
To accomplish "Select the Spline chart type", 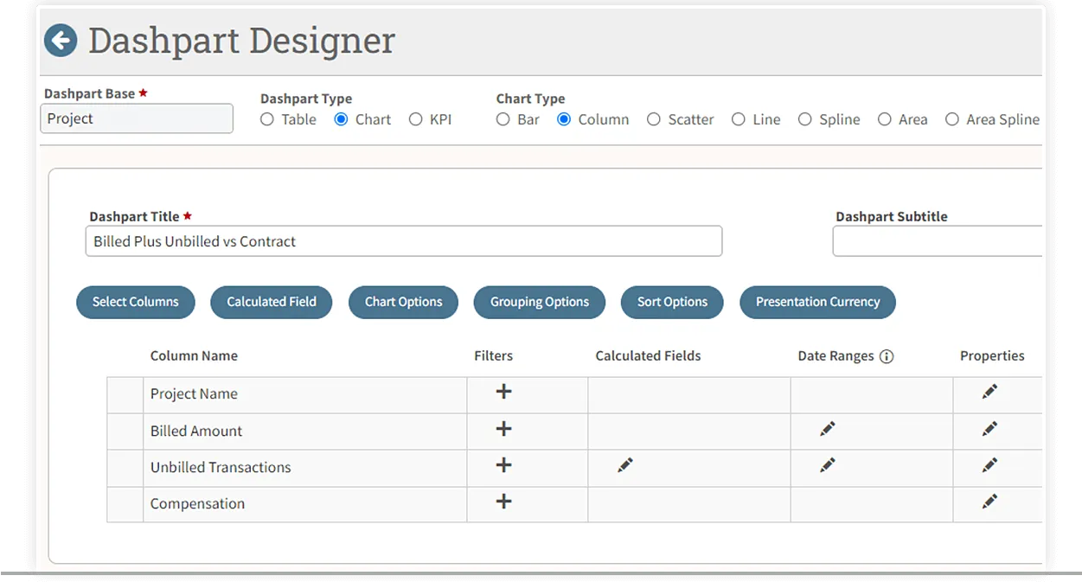I will pyautogui.click(x=805, y=119).
